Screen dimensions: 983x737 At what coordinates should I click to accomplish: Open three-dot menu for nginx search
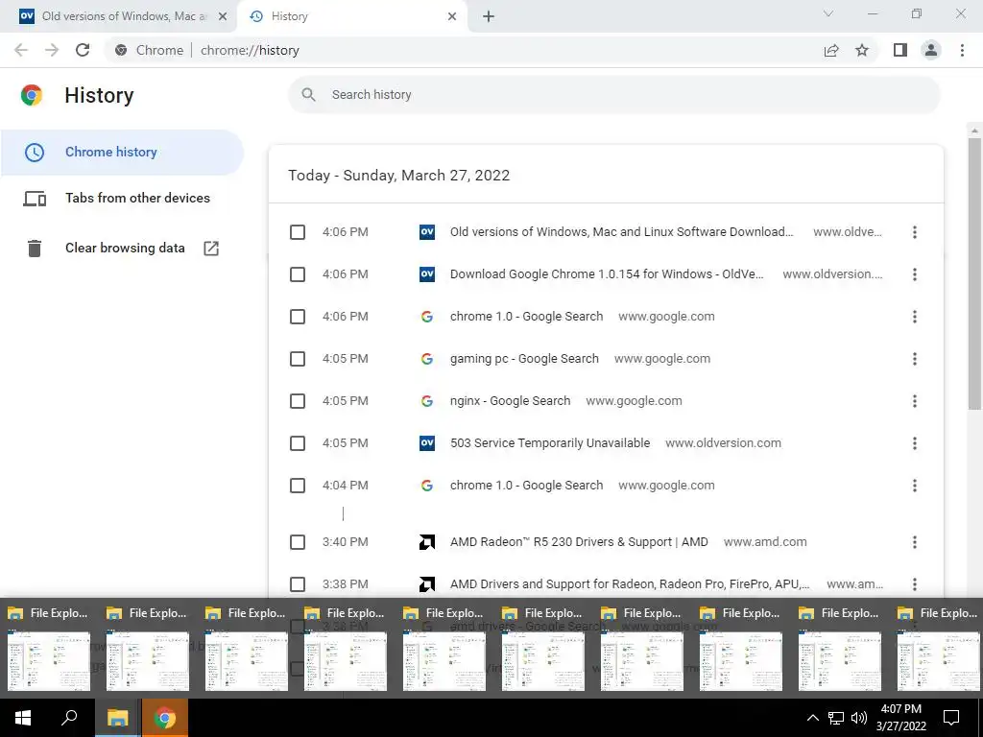coord(915,401)
